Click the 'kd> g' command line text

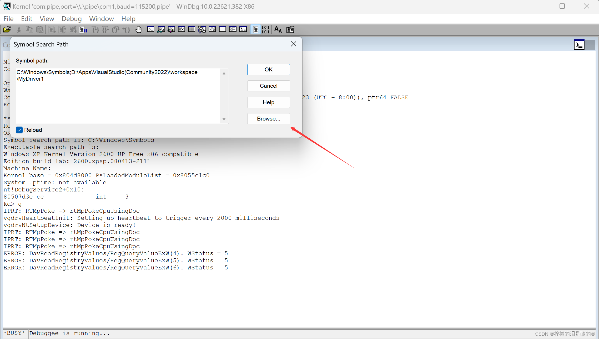tap(13, 204)
